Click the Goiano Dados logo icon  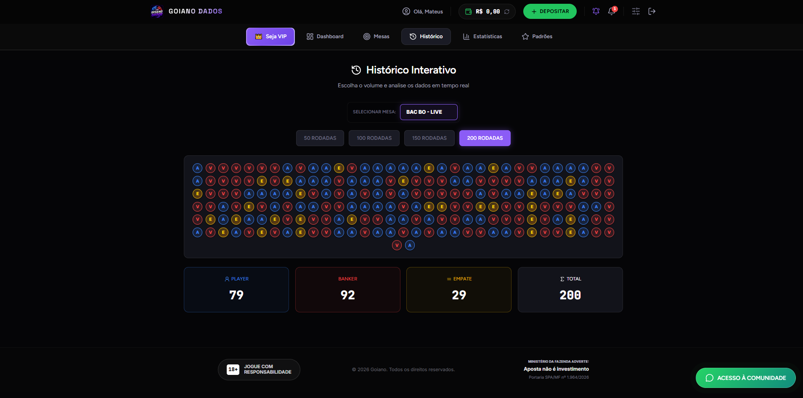click(x=157, y=11)
